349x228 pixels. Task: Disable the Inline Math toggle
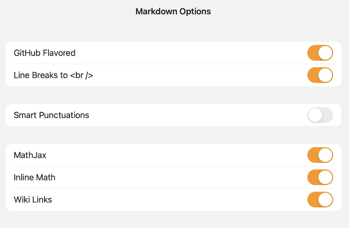[x=320, y=177]
